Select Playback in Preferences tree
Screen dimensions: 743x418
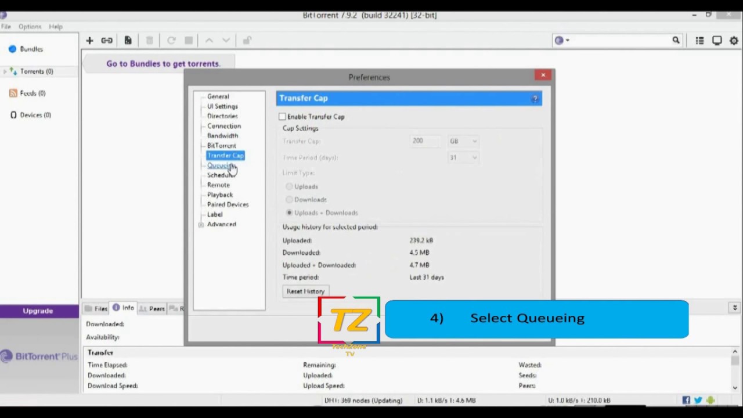[x=220, y=195]
